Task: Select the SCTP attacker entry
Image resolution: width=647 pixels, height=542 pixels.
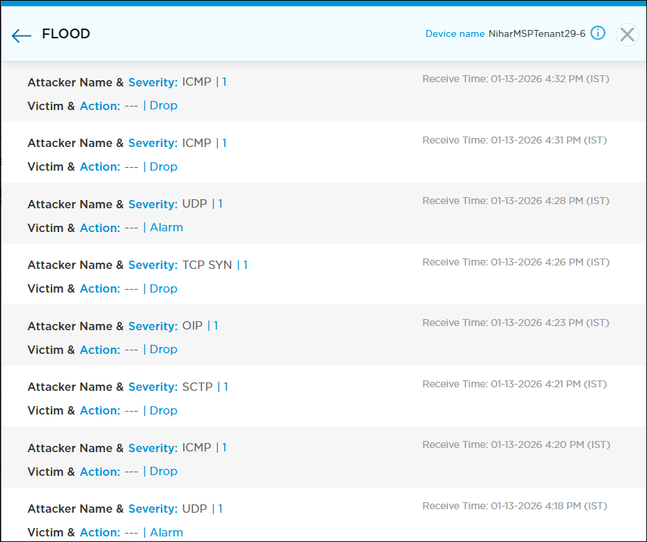Action: (197, 387)
